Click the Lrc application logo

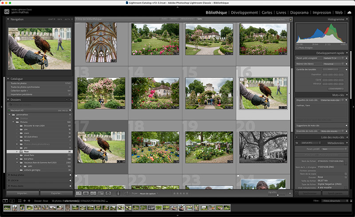[7, 12]
